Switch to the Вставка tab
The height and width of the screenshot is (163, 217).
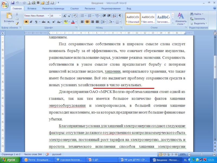coord(32,8)
